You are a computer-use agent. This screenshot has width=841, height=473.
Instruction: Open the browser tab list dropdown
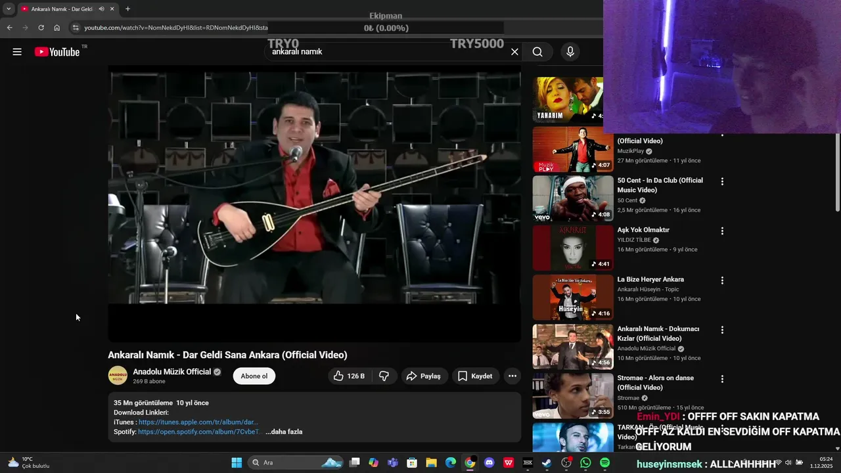(x=9, y=9)
